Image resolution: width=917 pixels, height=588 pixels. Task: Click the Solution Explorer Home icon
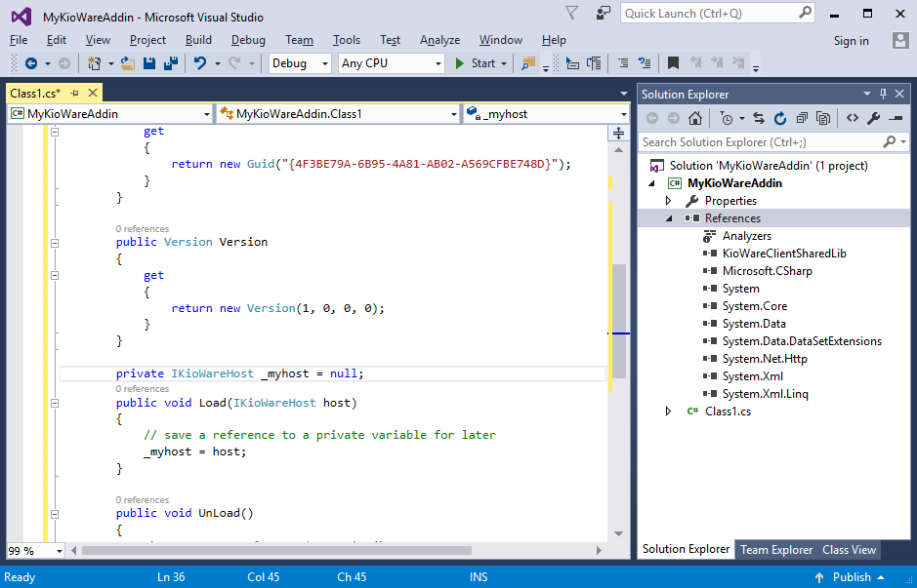tap(694, 119)
